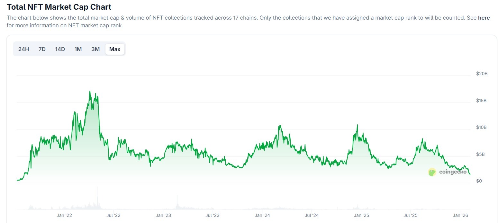The height and width of the screenshot is (223, 498).
Task: Click the chart's highest peak near early 2022
Action: tap(90, 92)
